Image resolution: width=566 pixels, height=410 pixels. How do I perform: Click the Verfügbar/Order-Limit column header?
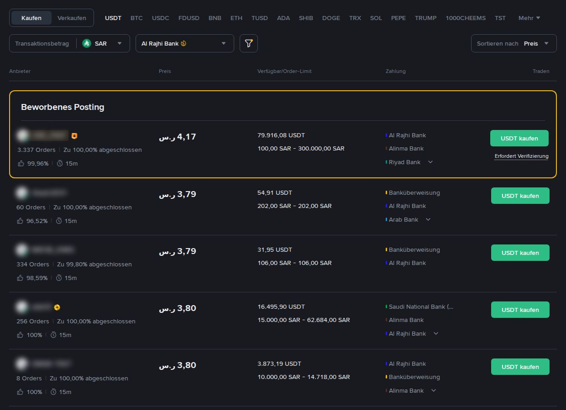[x=284, y=71]
